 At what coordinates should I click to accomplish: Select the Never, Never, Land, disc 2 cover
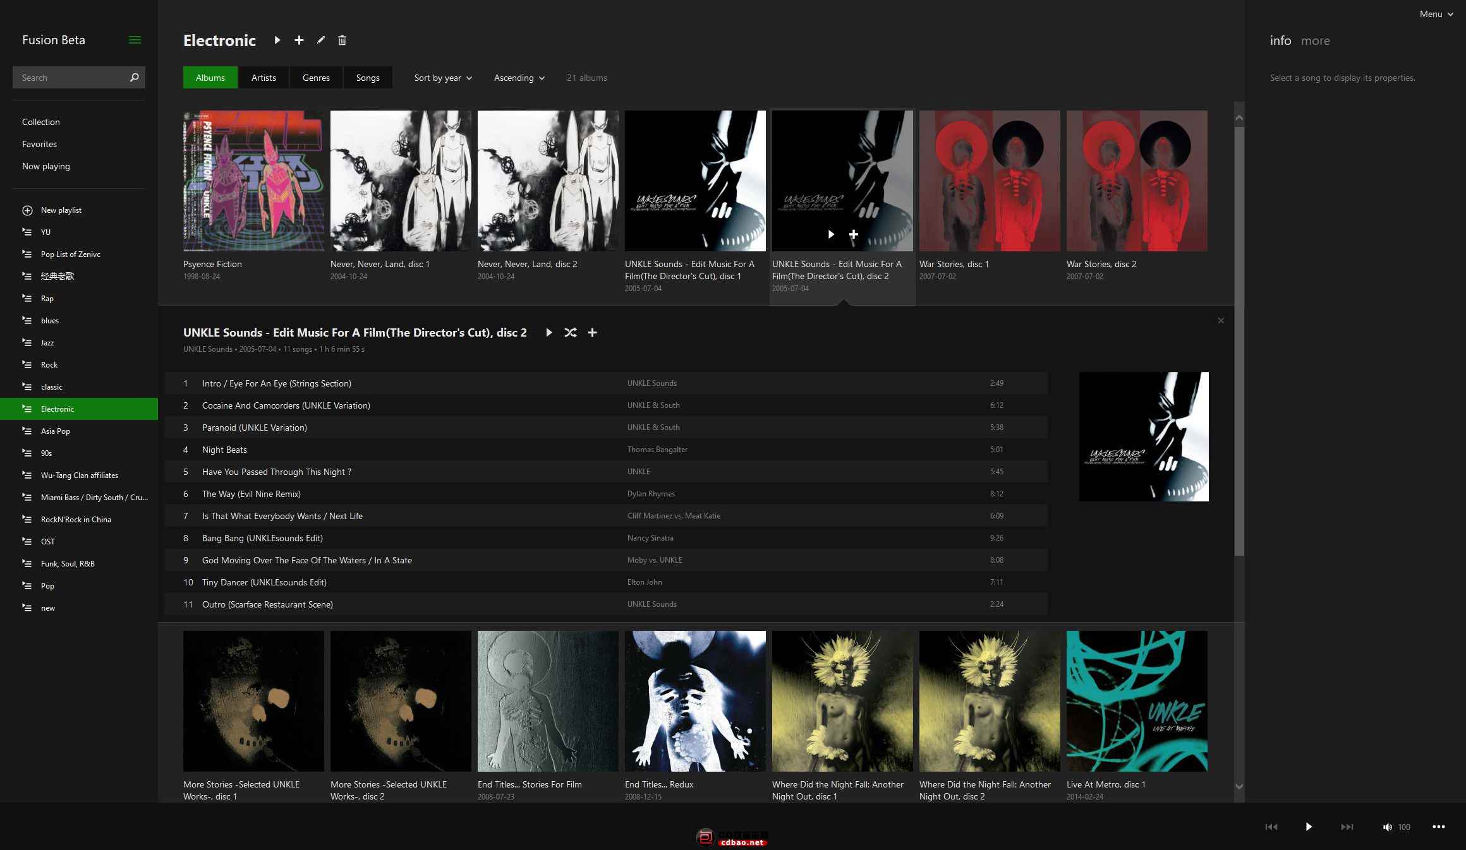pos(548,181)
